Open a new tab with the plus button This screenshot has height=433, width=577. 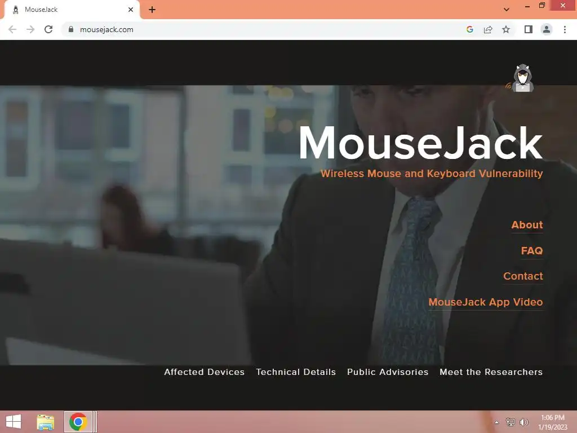[x=152, y=10]
